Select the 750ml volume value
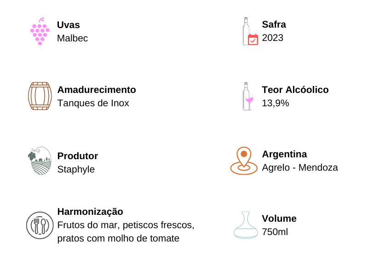368x276 pixels. [275, 232]
